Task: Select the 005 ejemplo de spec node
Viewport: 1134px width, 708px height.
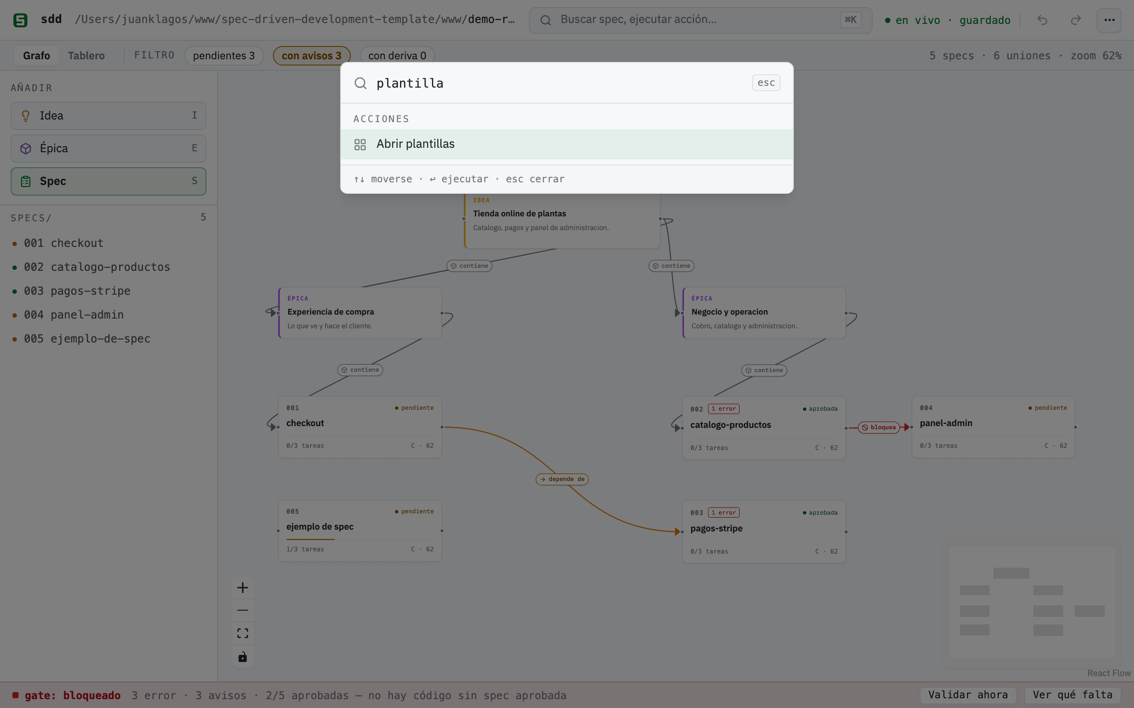Action: tap(360, 531)
